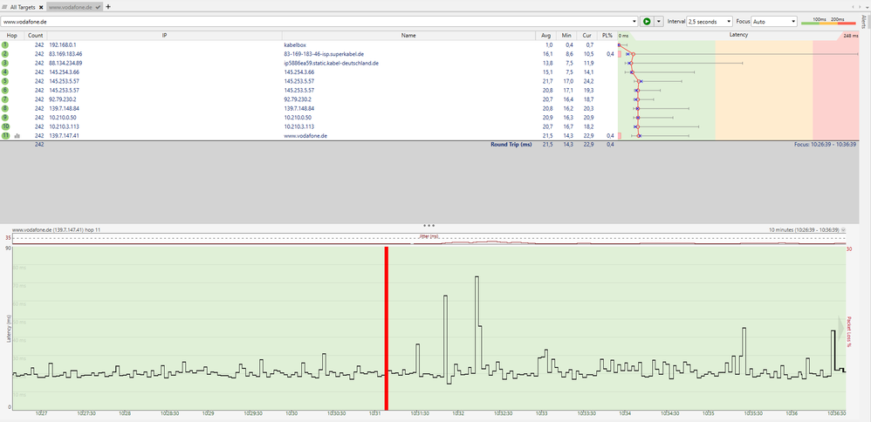Open the Interval dropdown showing 2,5 seconds
This screenshot has height=422, width=871.
(710, 21)
